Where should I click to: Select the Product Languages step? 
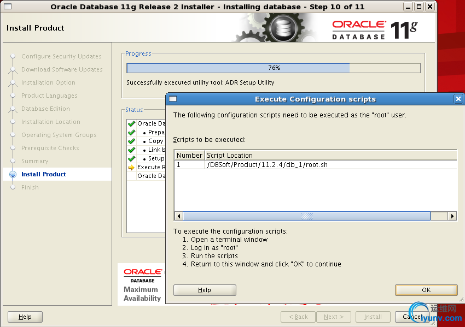[49, 96]
